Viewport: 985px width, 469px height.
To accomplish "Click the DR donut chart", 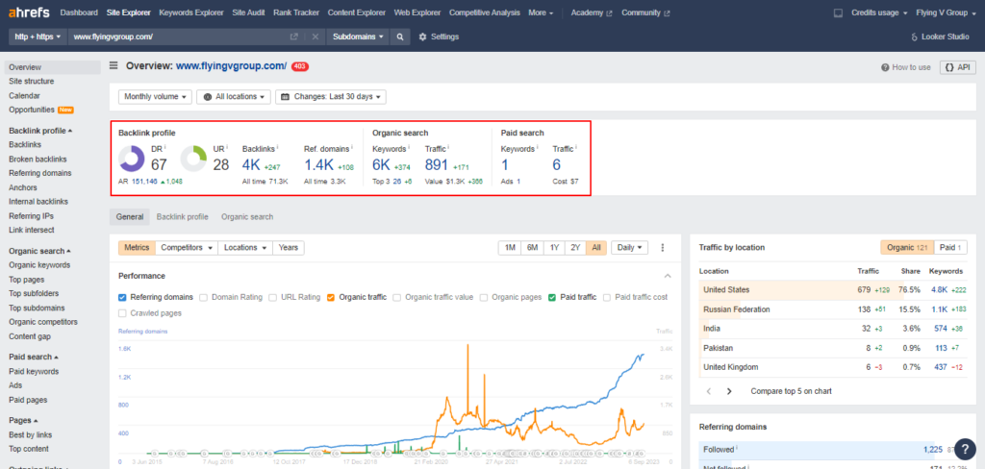I will (131, 159).
